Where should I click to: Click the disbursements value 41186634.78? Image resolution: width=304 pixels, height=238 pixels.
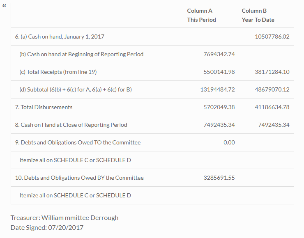coord(272,107)
